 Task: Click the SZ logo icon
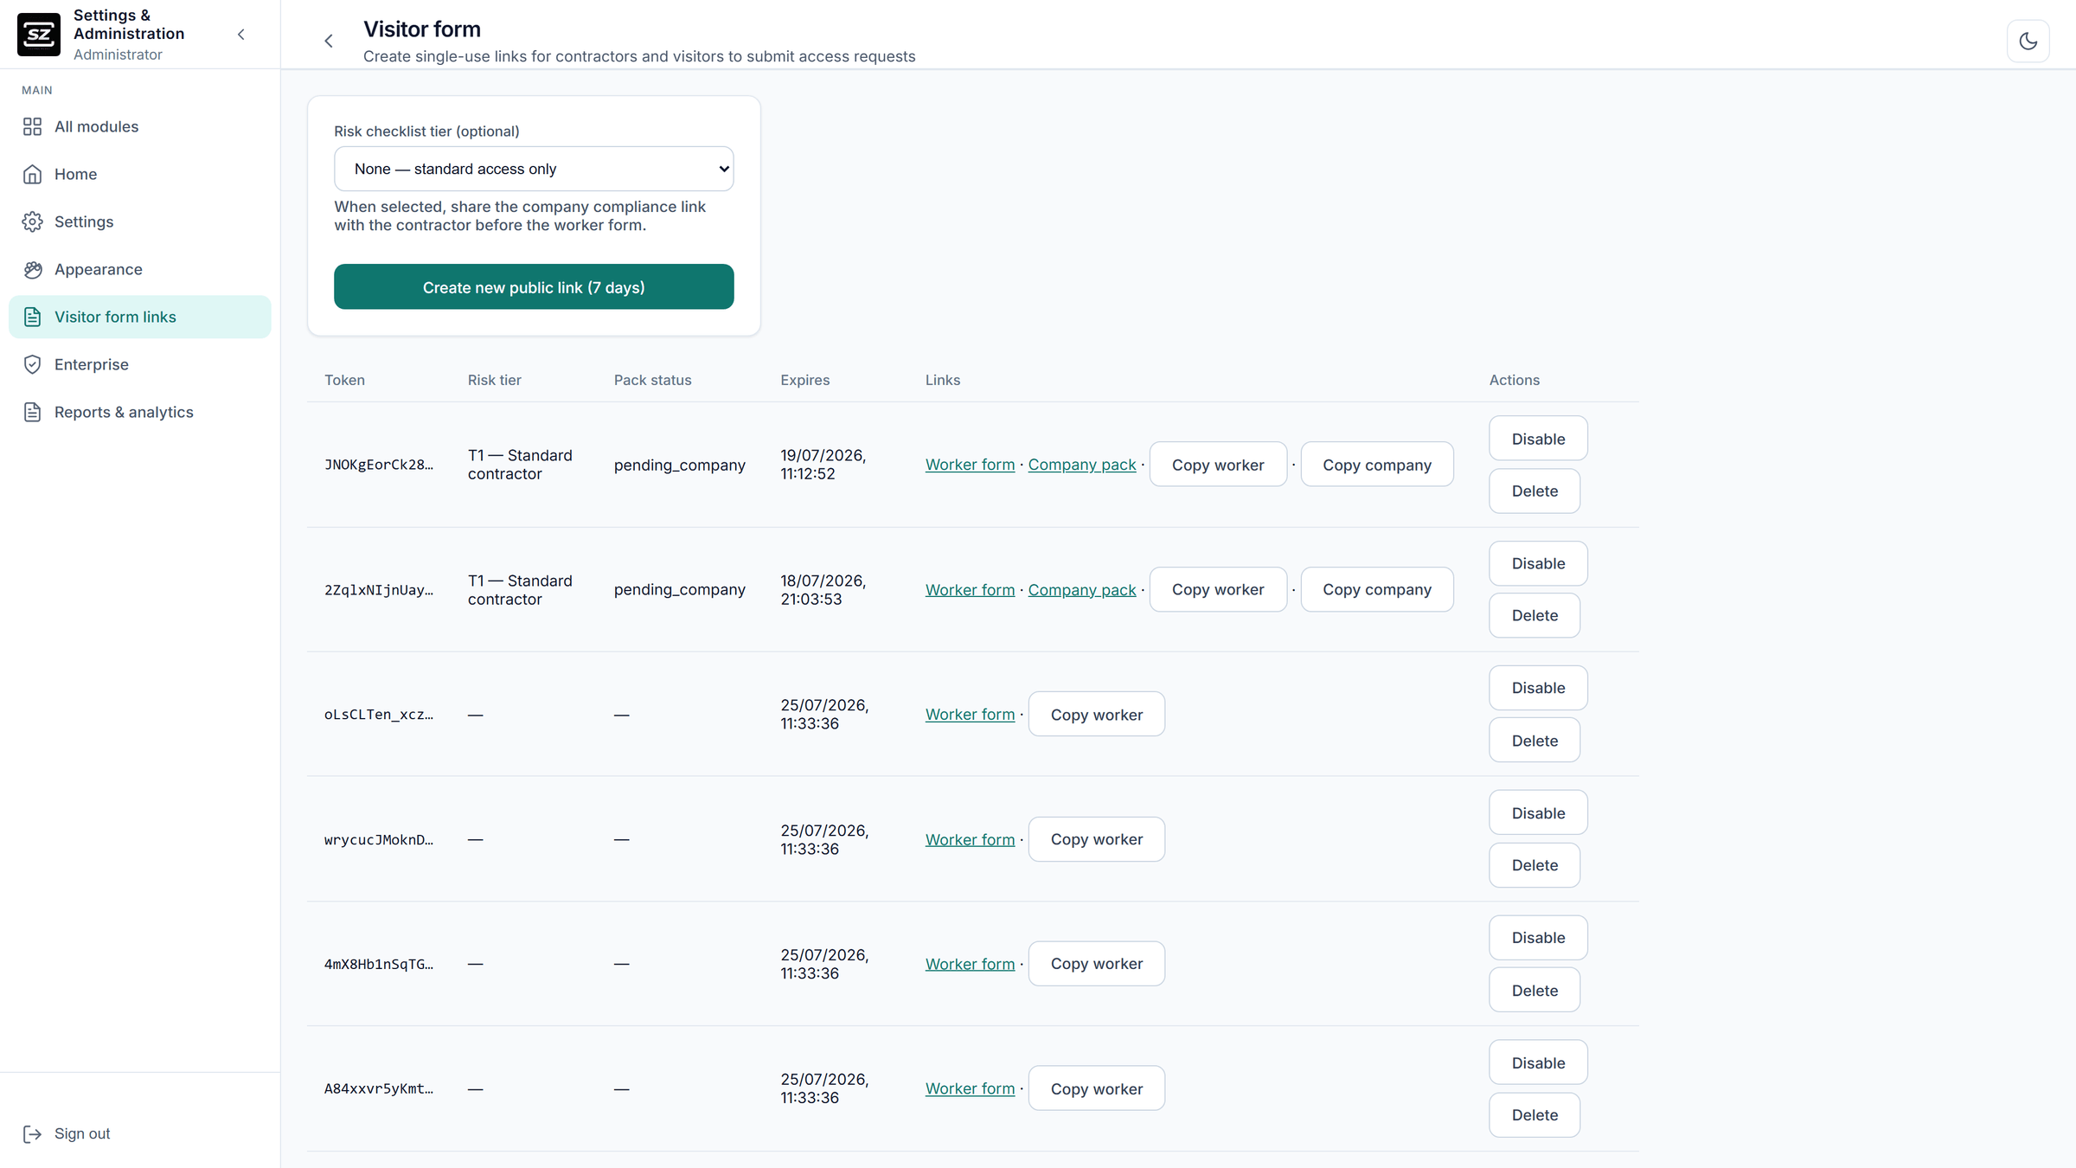39,35
